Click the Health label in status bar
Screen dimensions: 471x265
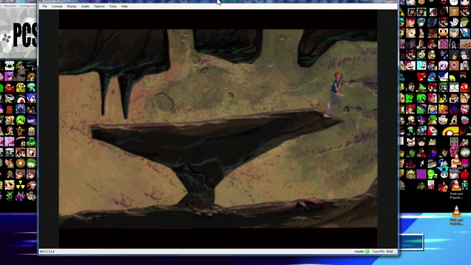[x=360, y=251]
